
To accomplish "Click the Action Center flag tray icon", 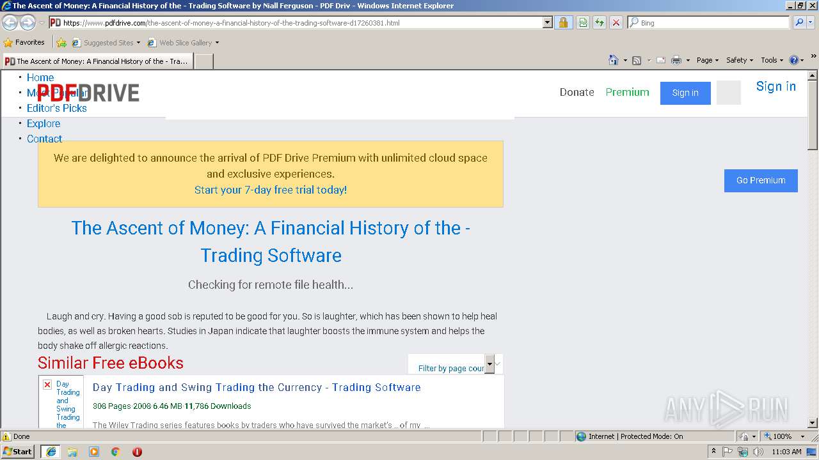I will [728, 452].
